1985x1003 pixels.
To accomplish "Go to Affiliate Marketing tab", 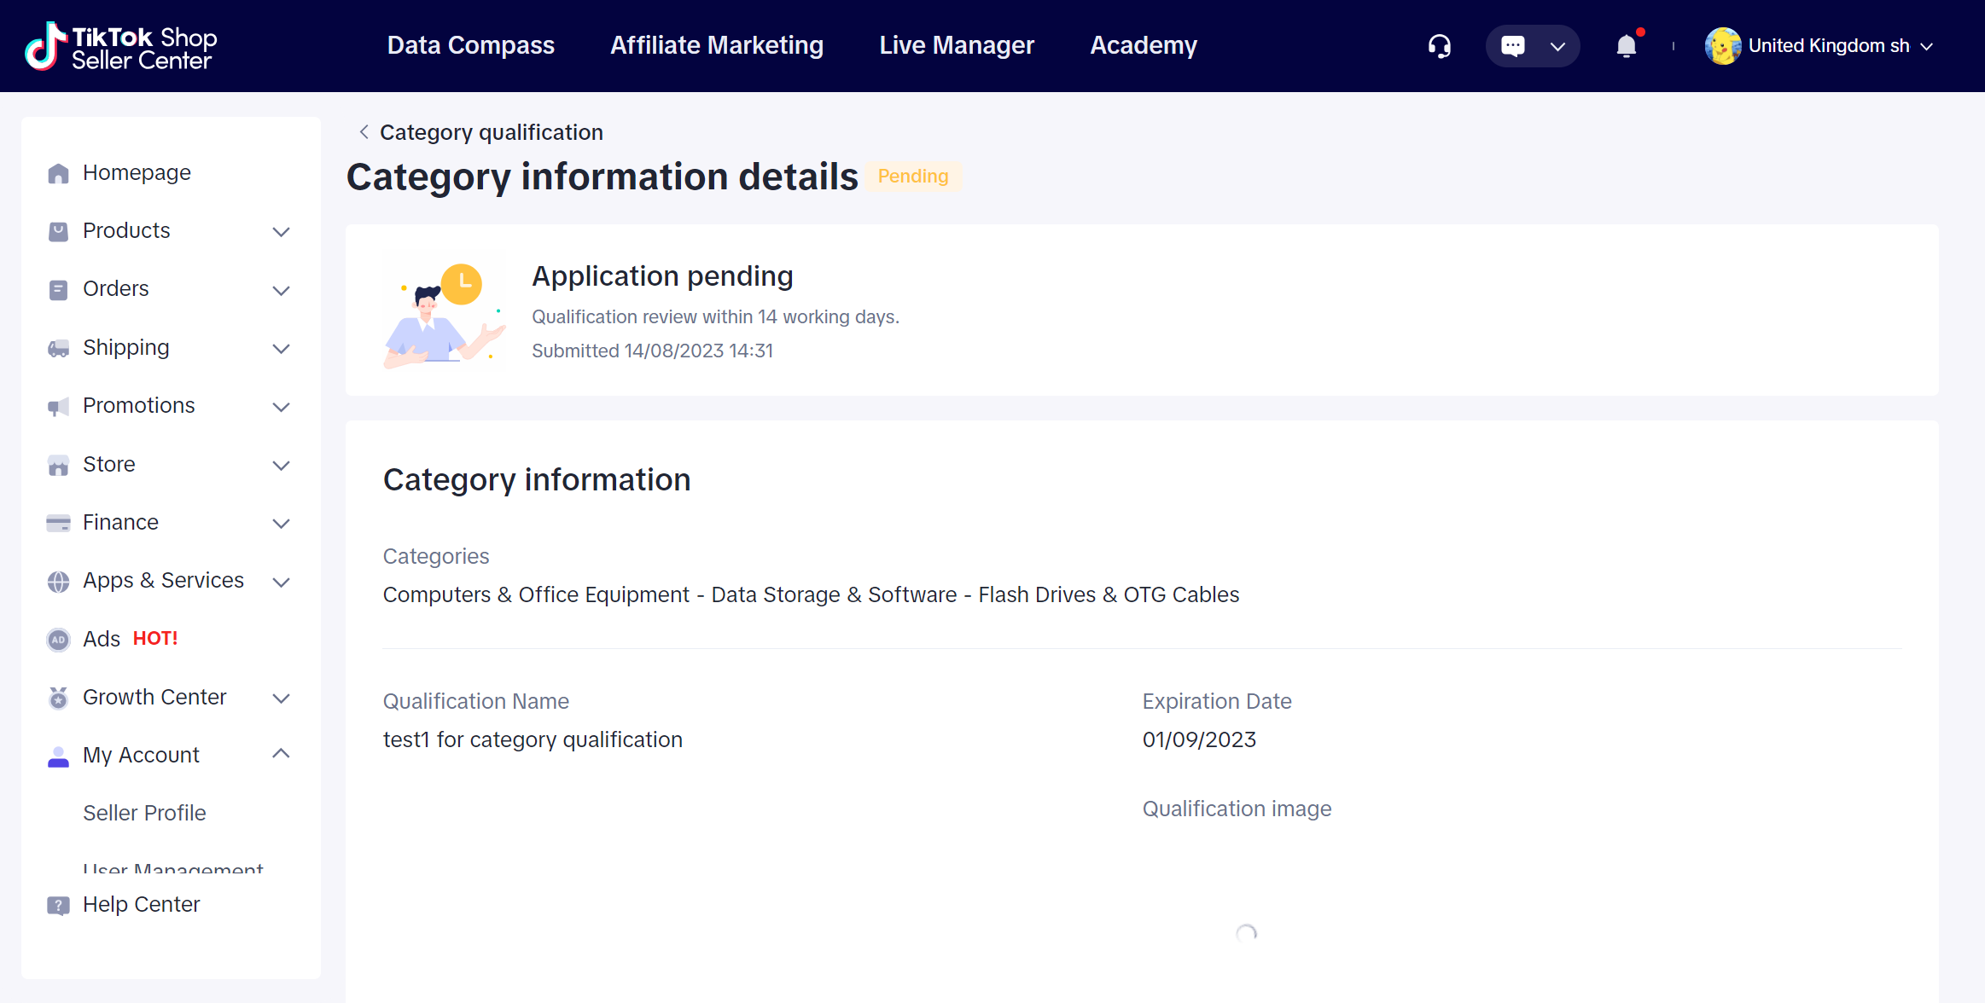I will [716, 45].
